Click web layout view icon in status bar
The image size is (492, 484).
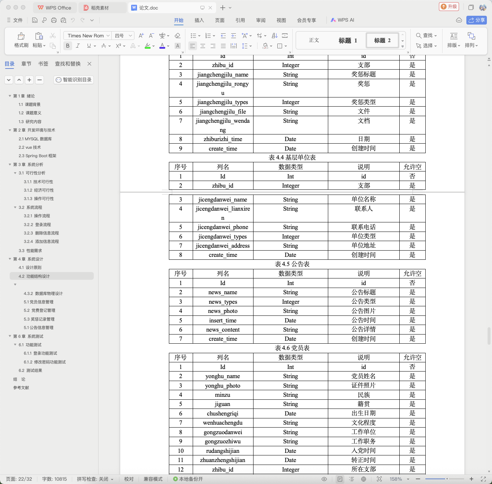point(363,479)
